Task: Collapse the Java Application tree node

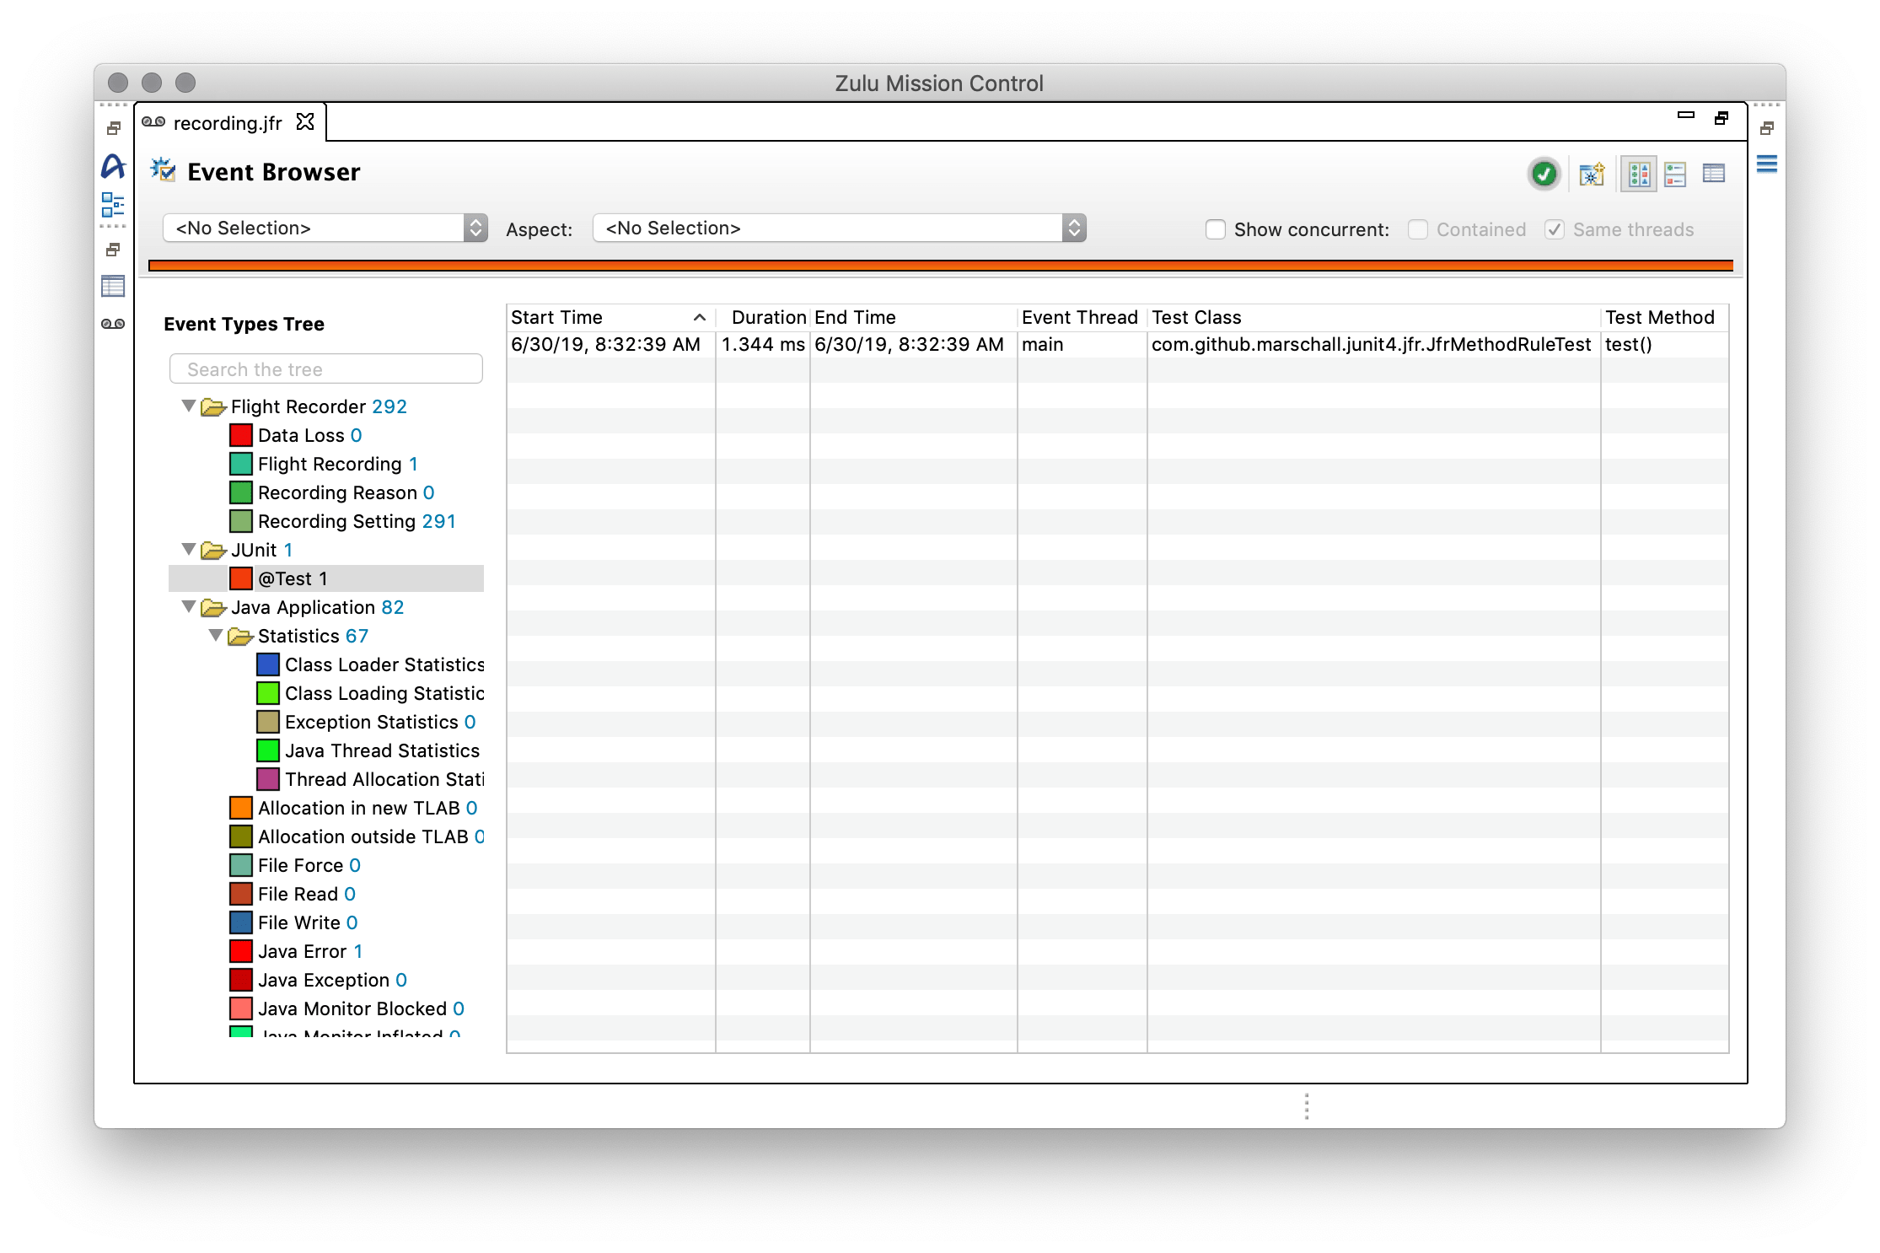Action: click(189, 606)
